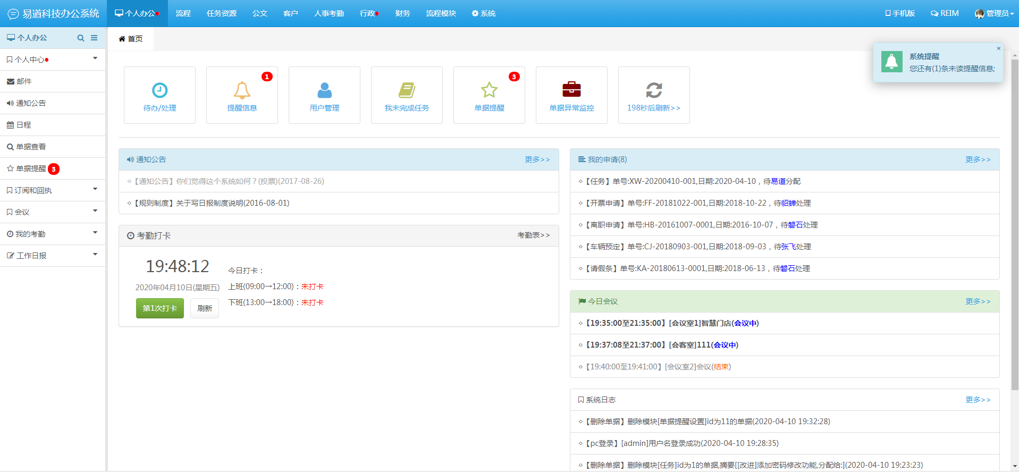The width and height of the screenshot is (1019, 472).
Task: Expand the 订阅和回执 sidebar menu
Action: [x=53, y=190]
